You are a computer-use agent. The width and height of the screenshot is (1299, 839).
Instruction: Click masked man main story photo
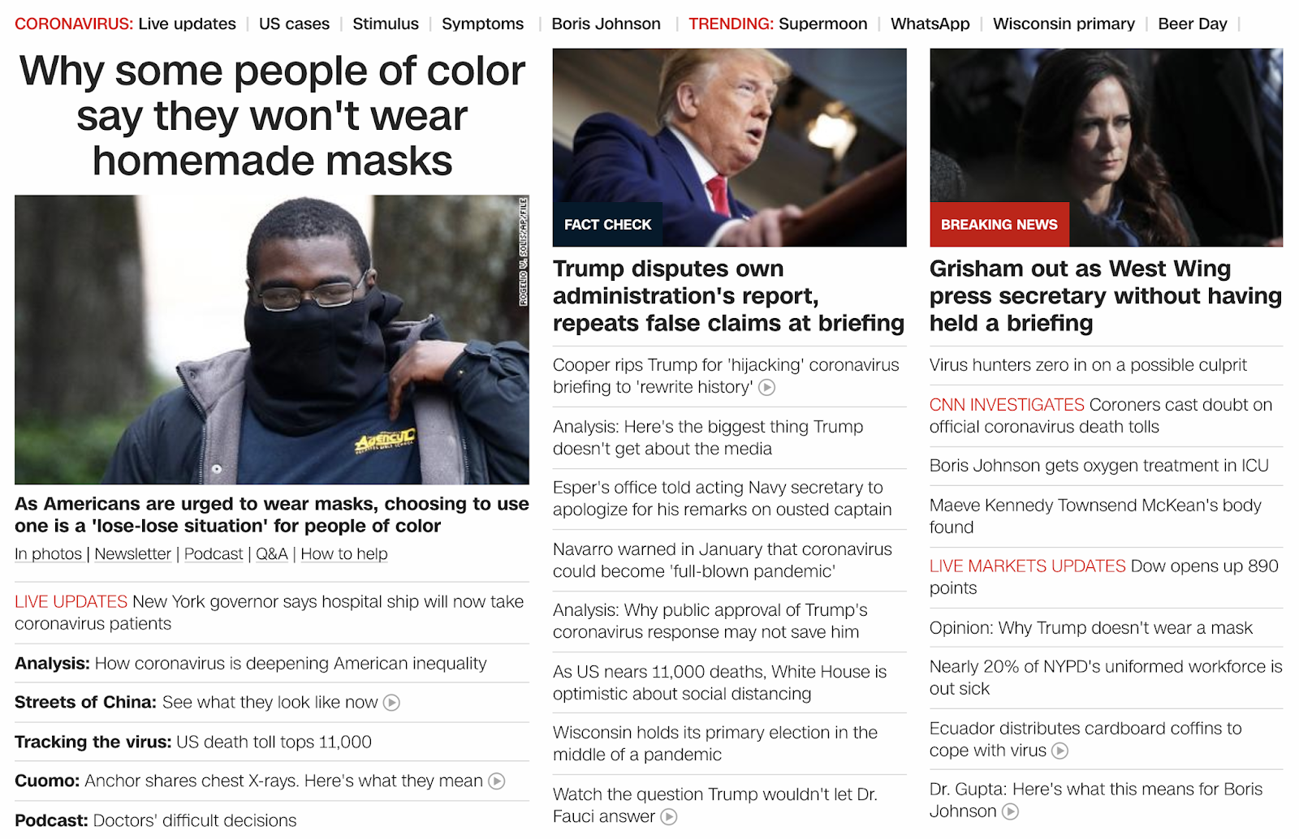[x=272, y=339]
